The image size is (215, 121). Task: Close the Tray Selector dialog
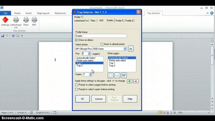[x=139, y=12]
